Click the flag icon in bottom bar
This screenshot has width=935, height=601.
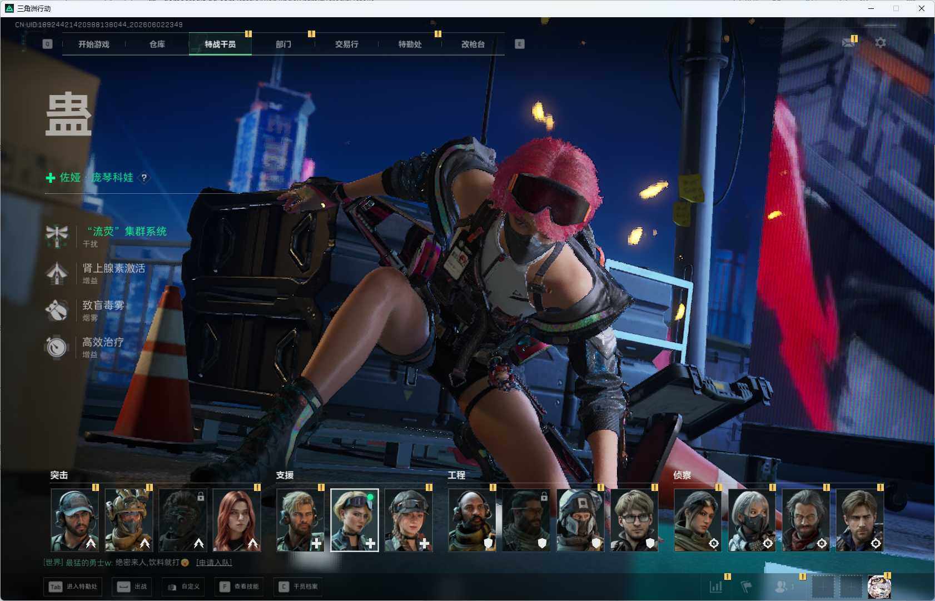tap(747, 587)
